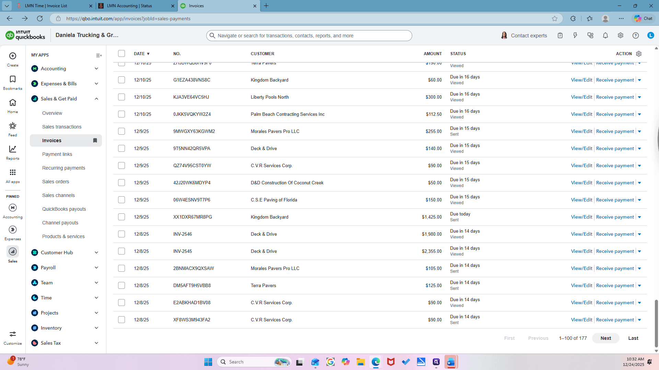Image resolution: width=659 pixels, height=370 pixels.
Task: Open the Help question mark icon
Action: point(636,35)
